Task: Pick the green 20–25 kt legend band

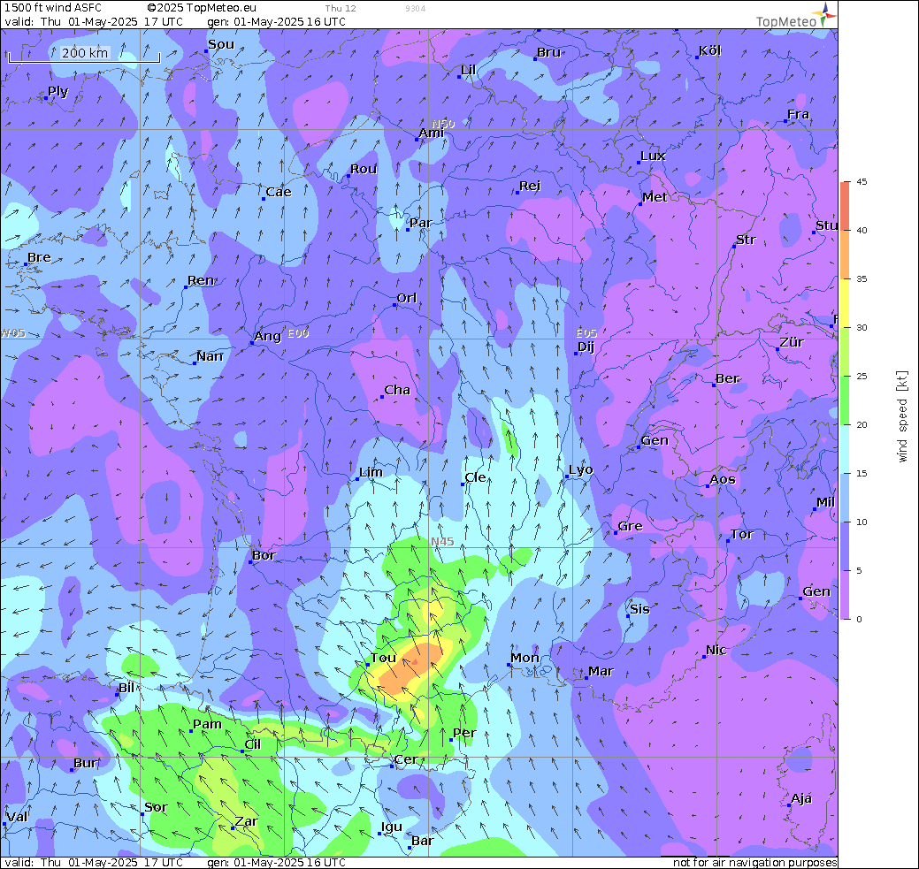Action: pyautogui.click(x=845, y=400)
